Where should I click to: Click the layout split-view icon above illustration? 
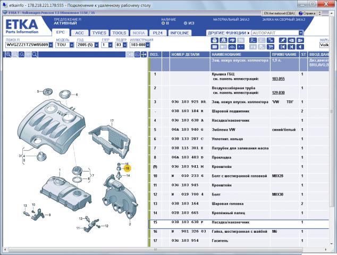(137, 55)
